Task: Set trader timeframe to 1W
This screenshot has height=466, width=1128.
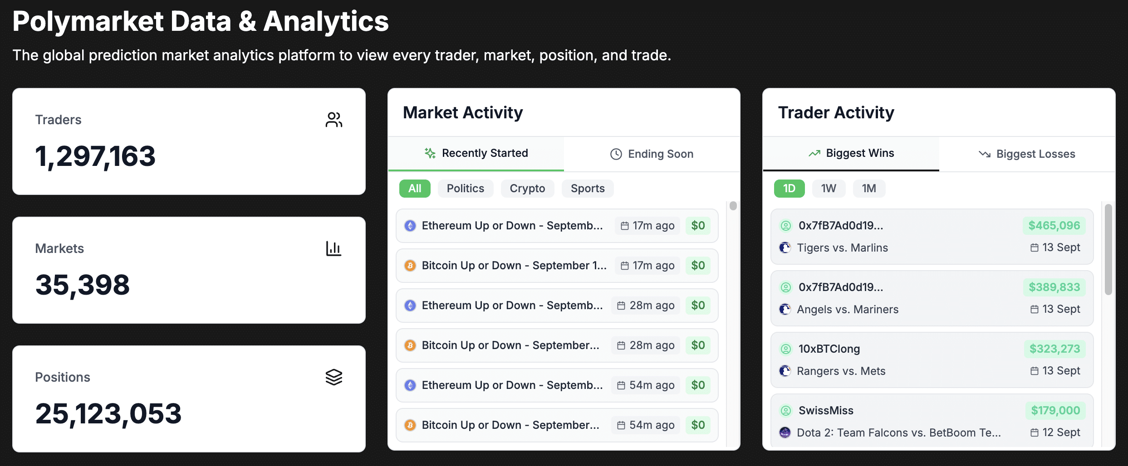Action: 828,189
